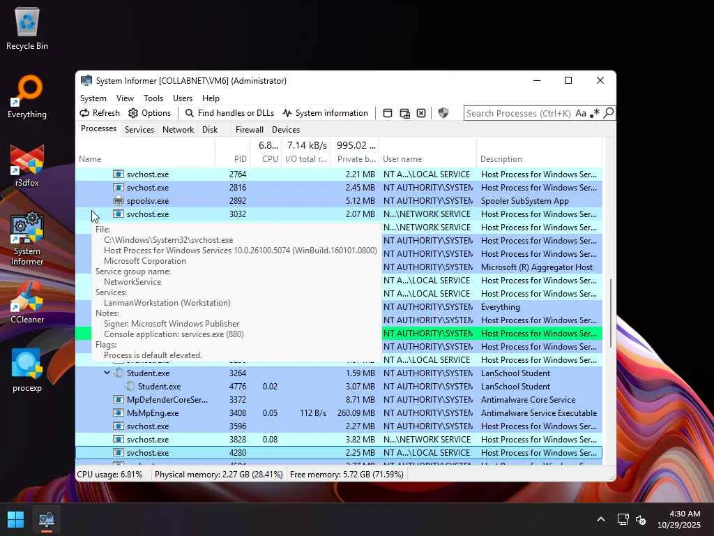Click the MsMpEng.exe process icon
Viewport: 714px width, 536px height.
[119, 412]
